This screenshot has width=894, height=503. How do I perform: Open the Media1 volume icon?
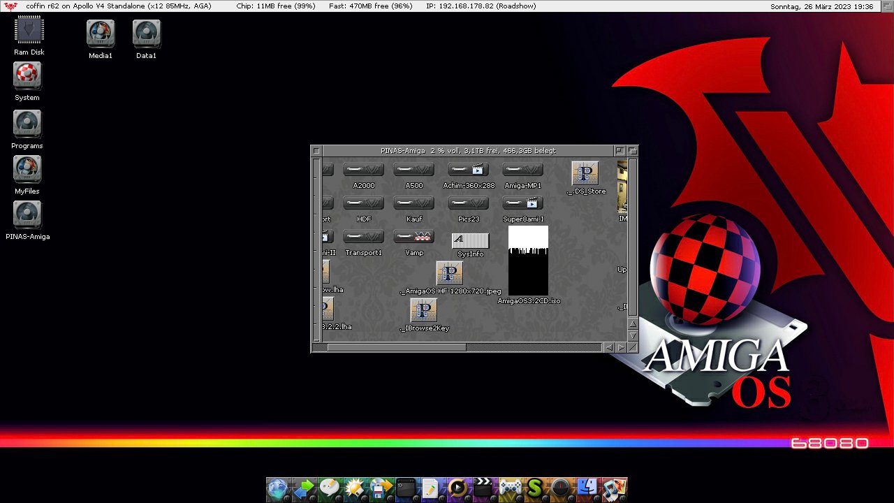[x=101, y=34]
